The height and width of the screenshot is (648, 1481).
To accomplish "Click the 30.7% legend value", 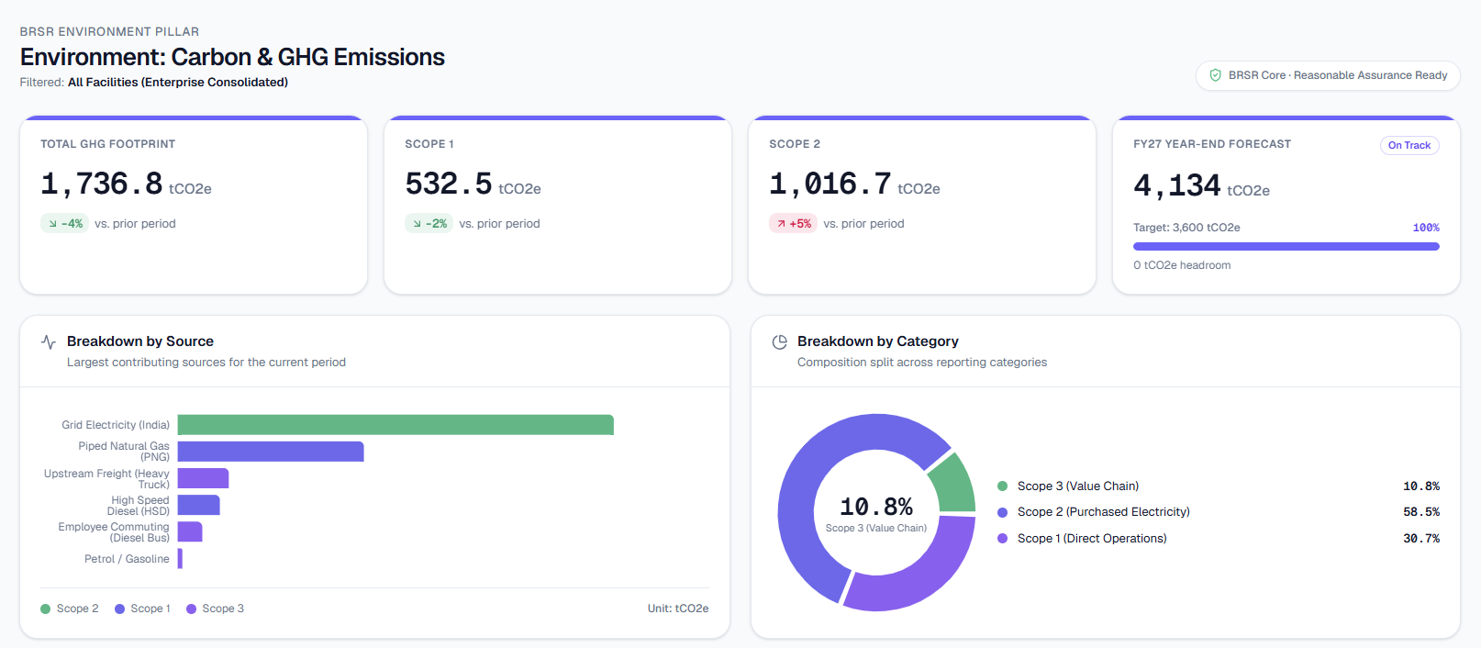I will click(x=1421, y=539).
